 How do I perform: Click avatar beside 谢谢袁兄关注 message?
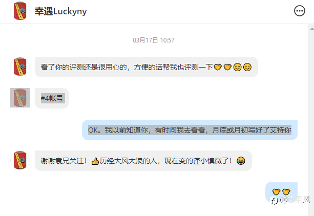(x=20, y=160)
